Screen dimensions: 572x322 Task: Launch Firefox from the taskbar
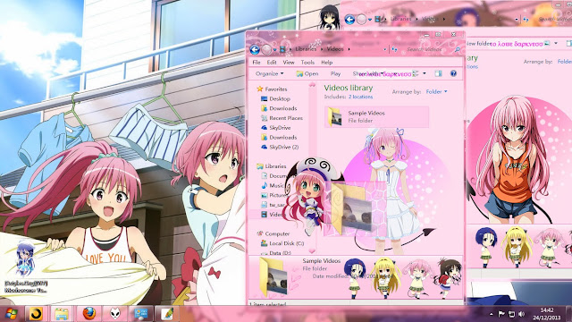[x=88, y=314]
